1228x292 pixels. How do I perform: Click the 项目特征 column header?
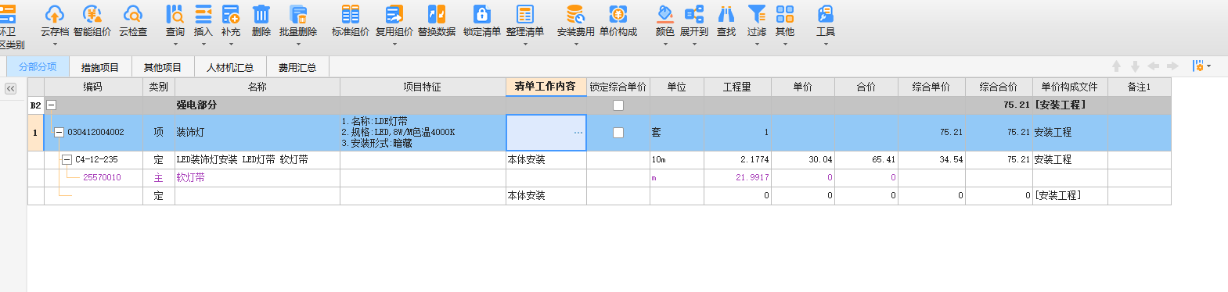point(423,87)
